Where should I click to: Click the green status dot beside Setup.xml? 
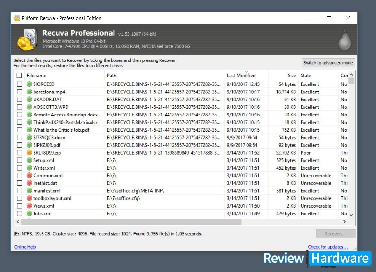(x=29, y=160)
